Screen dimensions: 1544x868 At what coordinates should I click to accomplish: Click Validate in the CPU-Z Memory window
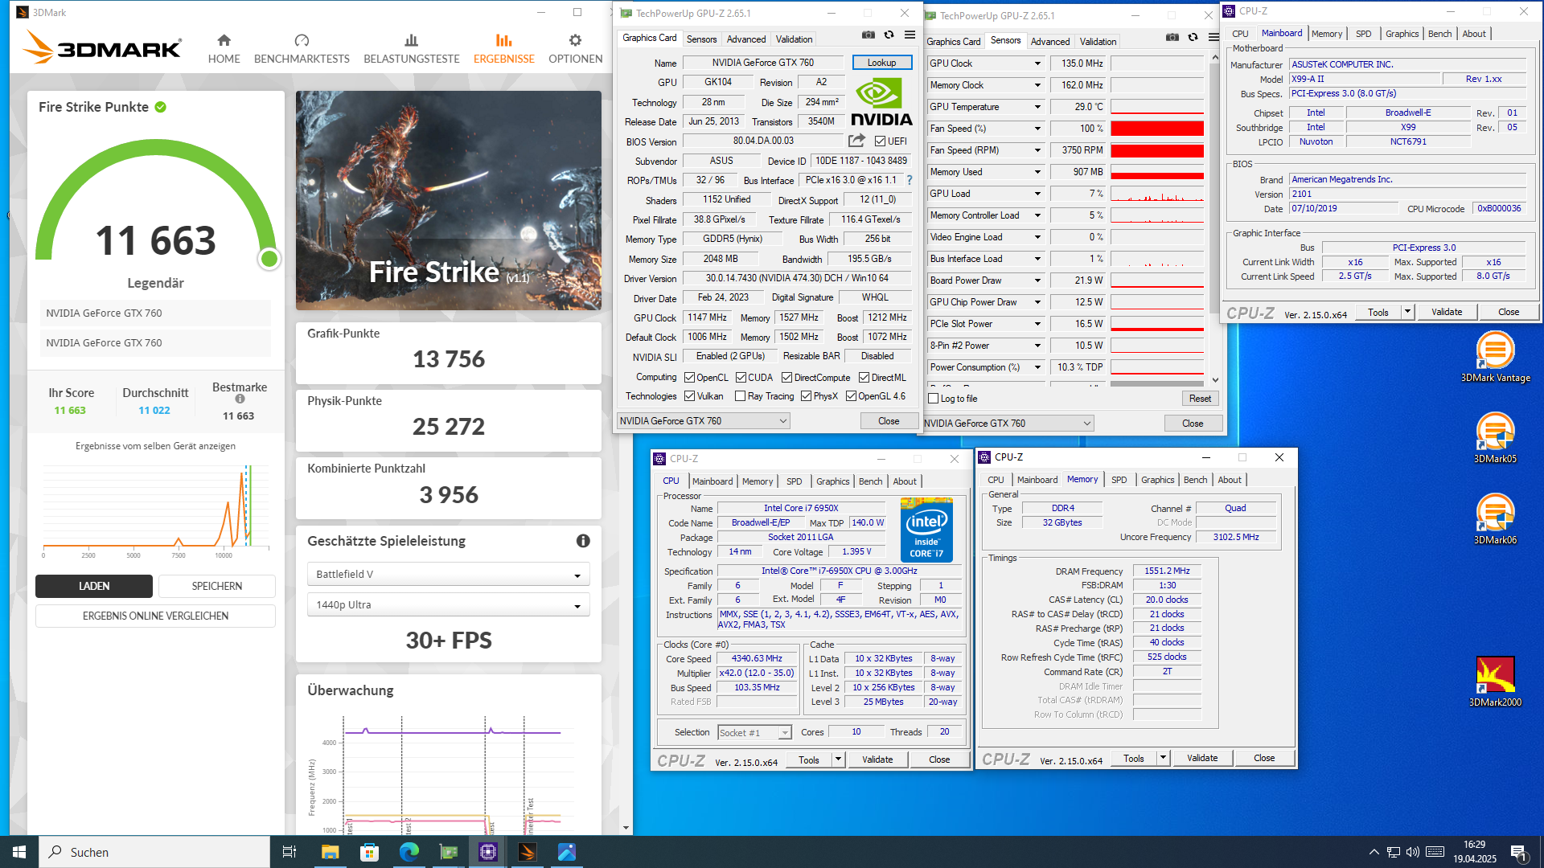tap(1201, 758)
